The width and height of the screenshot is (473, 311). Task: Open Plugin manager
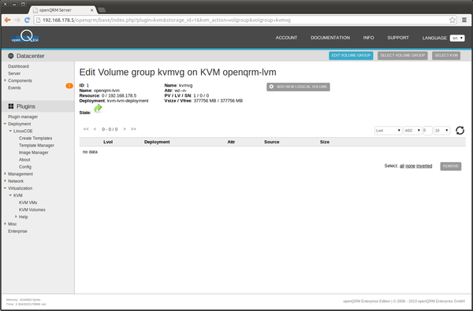coord(23,117)
